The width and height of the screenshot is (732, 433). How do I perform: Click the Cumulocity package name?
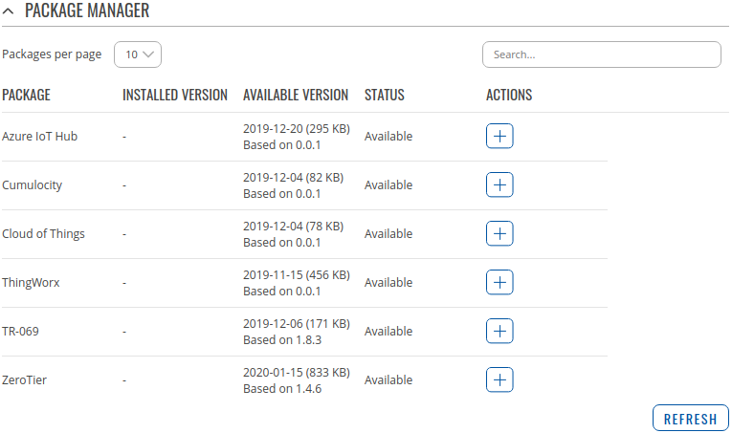[x=33, y=185]
